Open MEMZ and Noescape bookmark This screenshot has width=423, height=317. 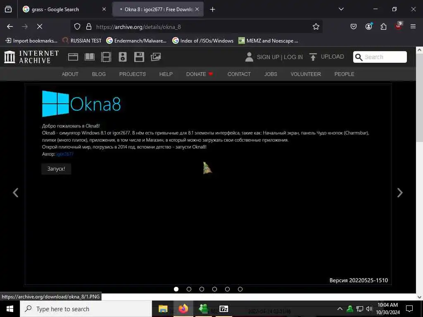click(269, 41)
